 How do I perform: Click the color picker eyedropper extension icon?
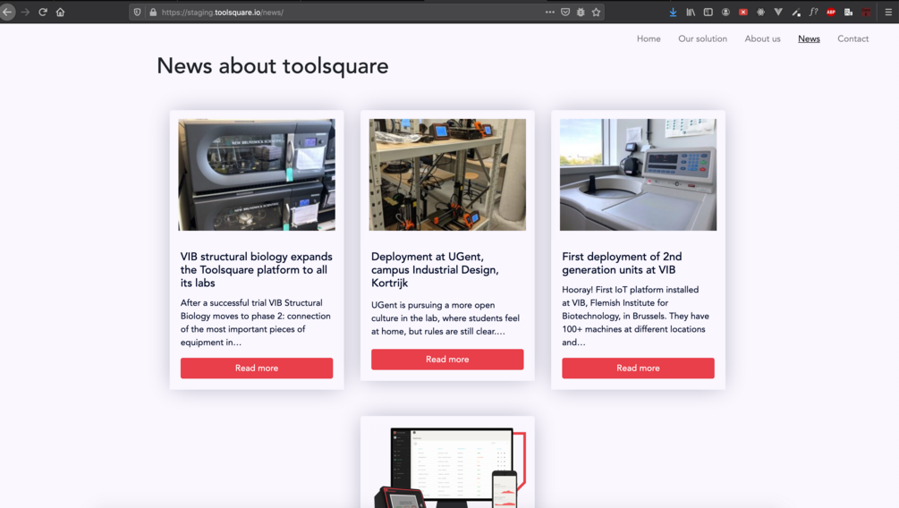pyautogui.click(x=796, y=12)
